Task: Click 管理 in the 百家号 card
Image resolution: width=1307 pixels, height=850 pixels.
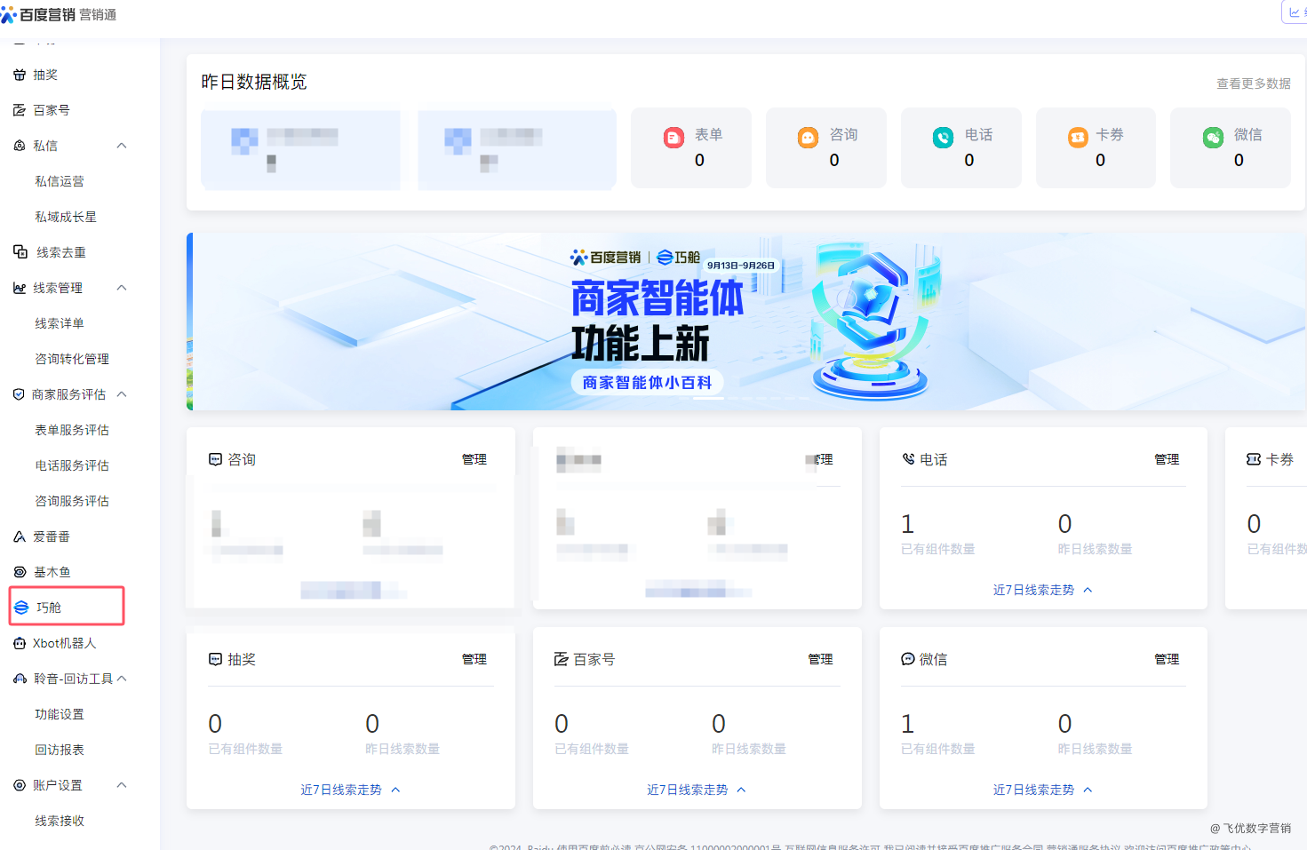Action: [x=820, y=659]
